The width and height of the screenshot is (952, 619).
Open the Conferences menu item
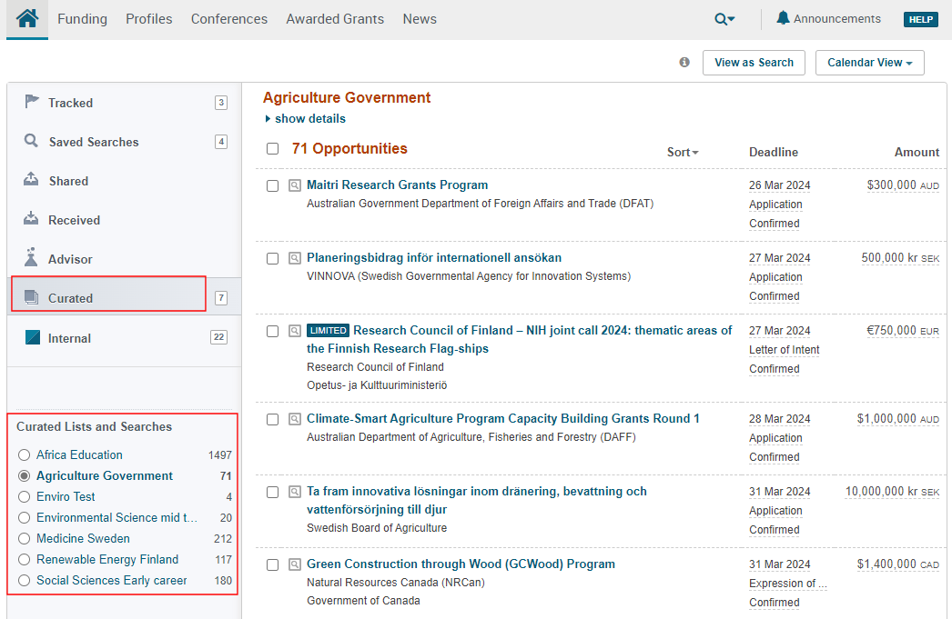click(229, 19)
